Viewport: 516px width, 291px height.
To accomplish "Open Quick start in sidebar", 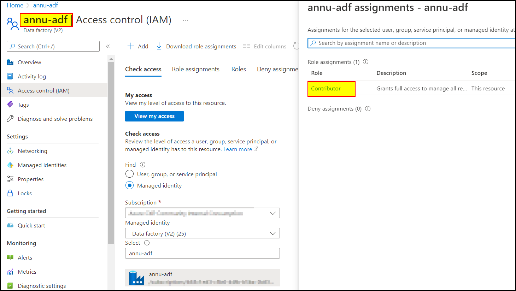I will coord(31,226).
